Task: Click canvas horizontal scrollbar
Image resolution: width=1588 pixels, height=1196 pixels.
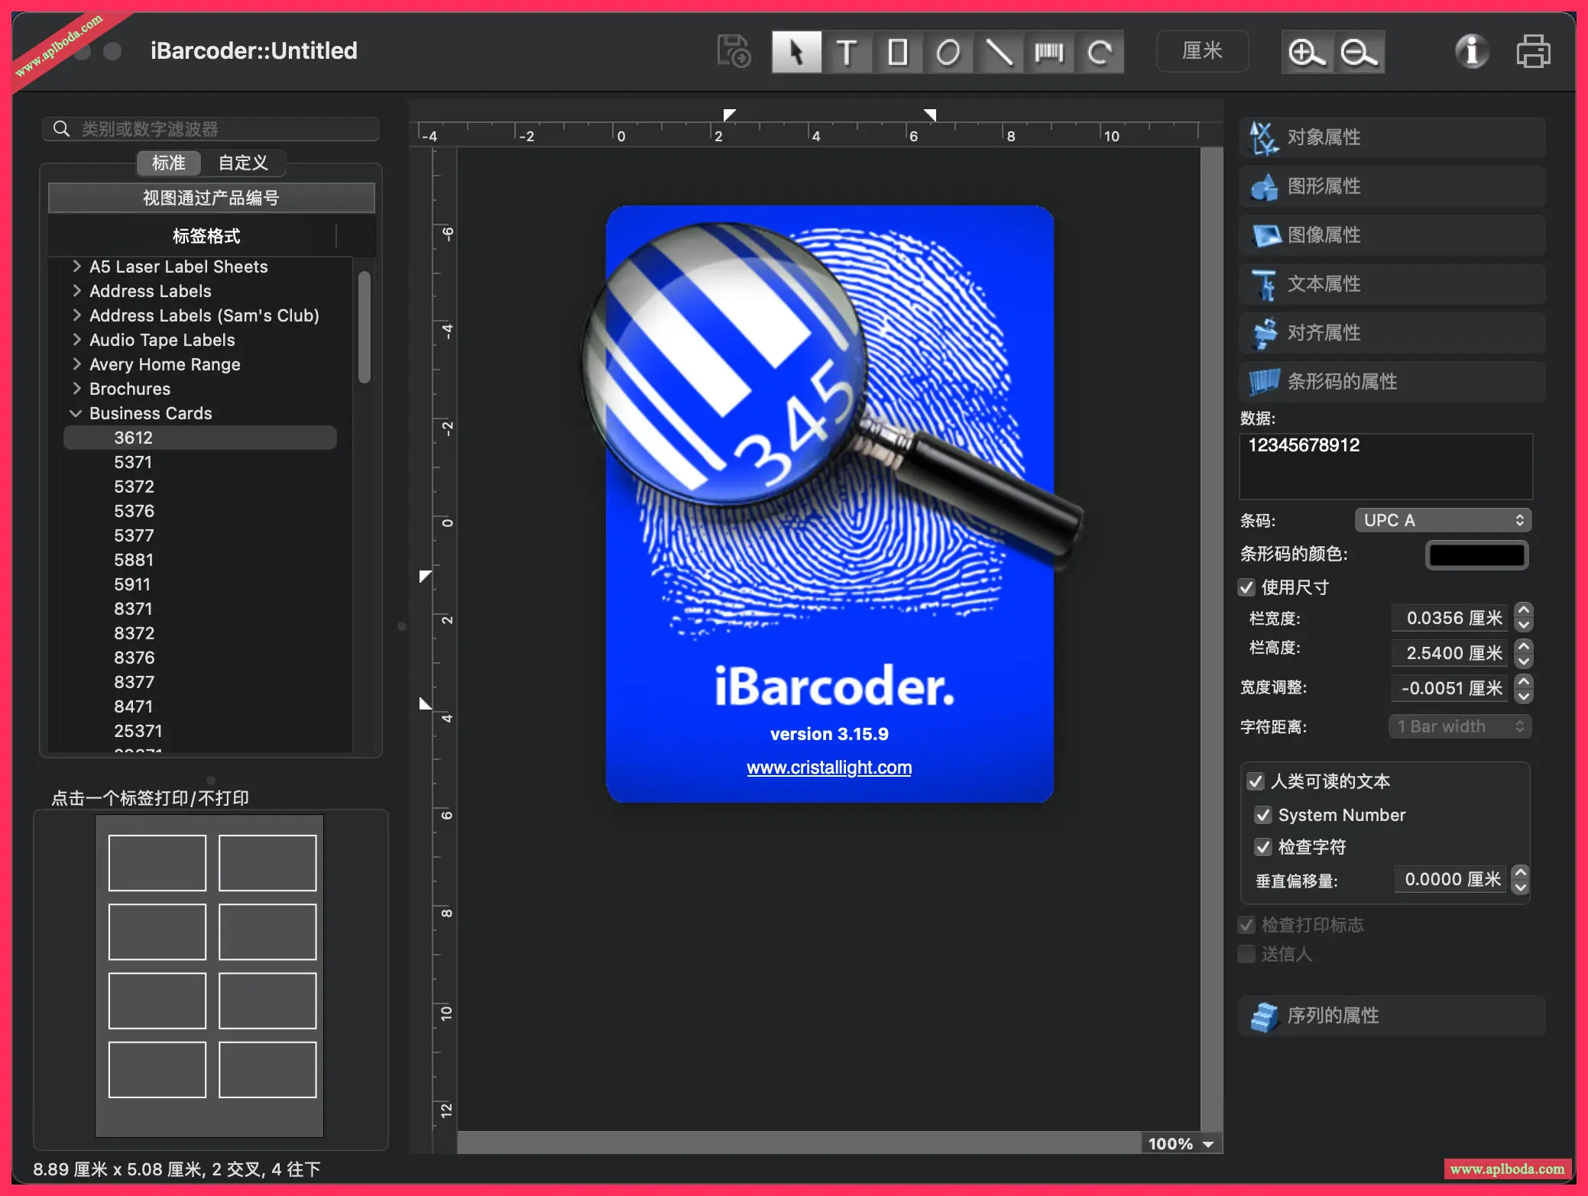Action: (799, 1143)
